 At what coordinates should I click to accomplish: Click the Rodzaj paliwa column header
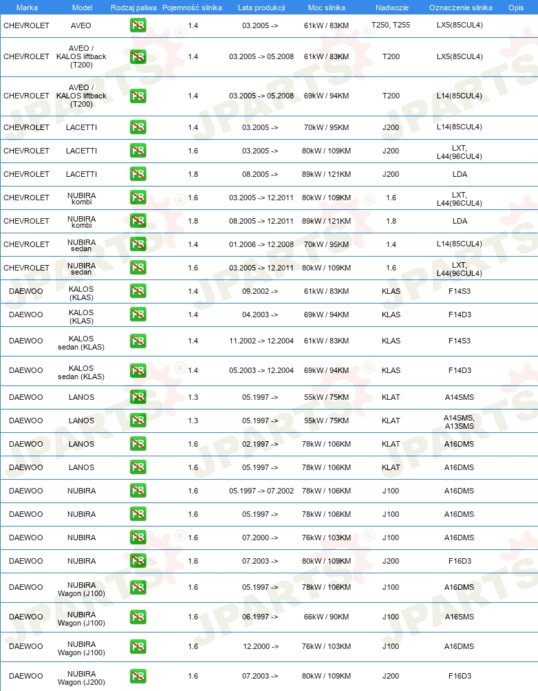[133, 8]
